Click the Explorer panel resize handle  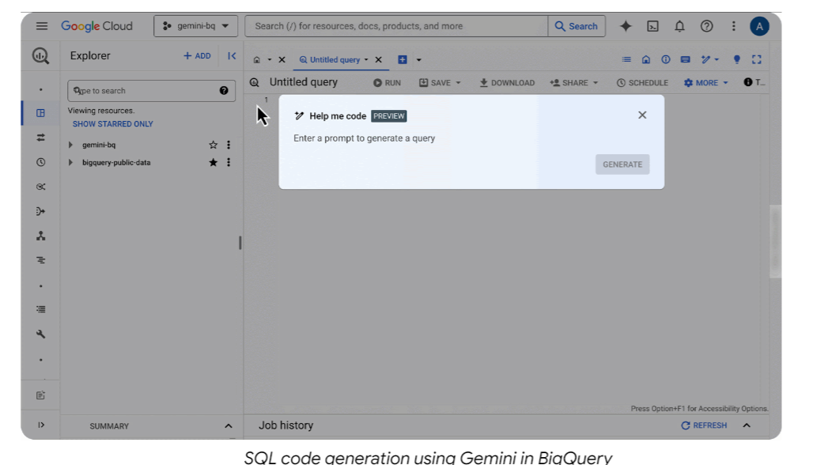(x=240, y=243)
